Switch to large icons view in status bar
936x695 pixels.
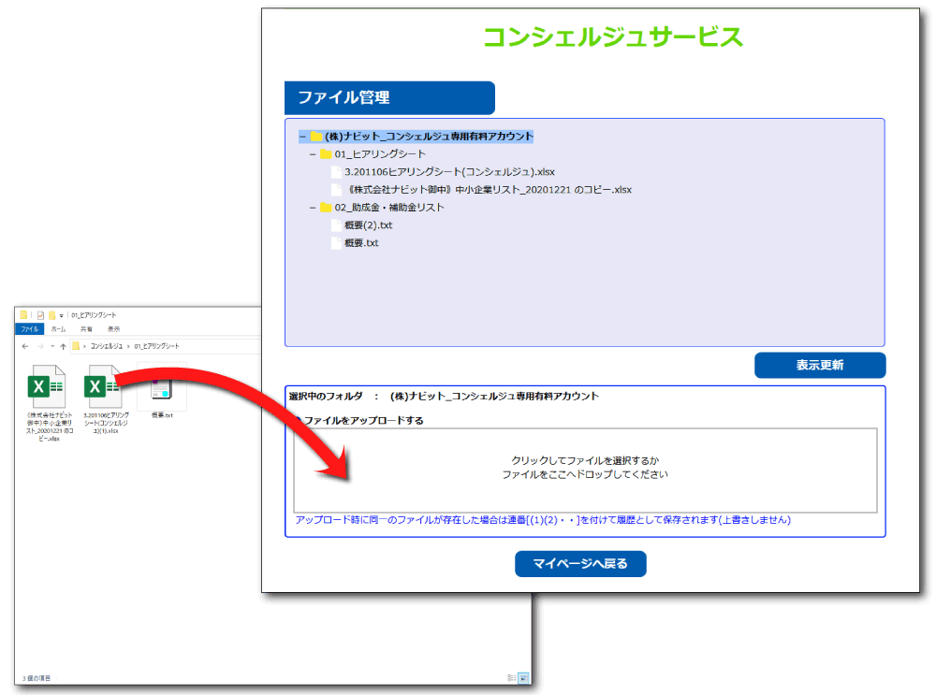523,677
